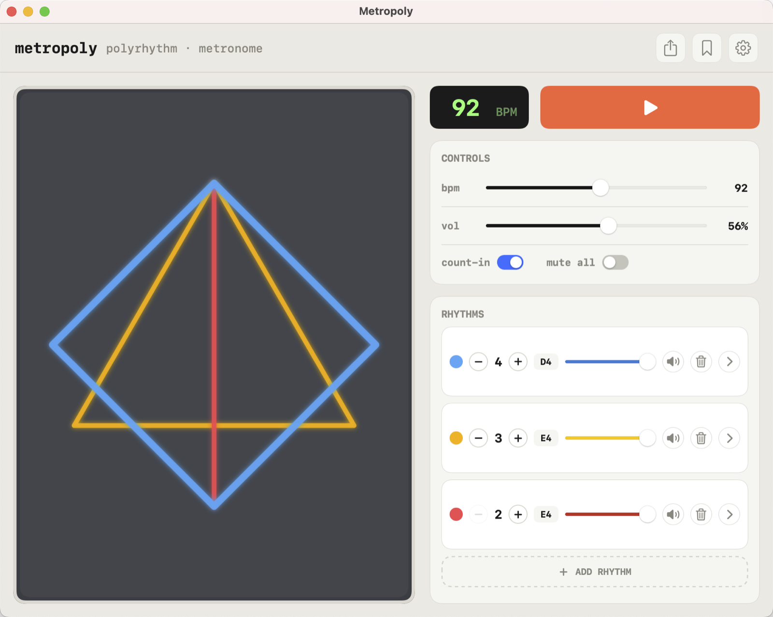Click the CONTROLS section heading
The width and height of the screenshot is (773, 617).
pyautogui.click(x=465, y=158)
